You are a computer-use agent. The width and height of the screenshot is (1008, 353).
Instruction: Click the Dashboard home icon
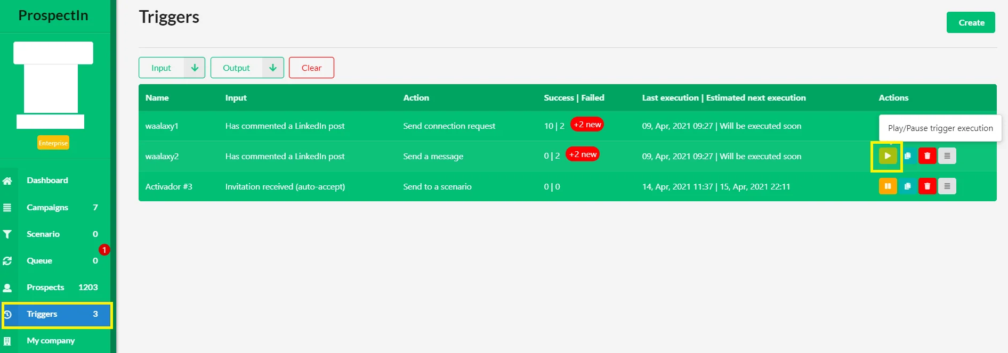[x=7, y=180]
